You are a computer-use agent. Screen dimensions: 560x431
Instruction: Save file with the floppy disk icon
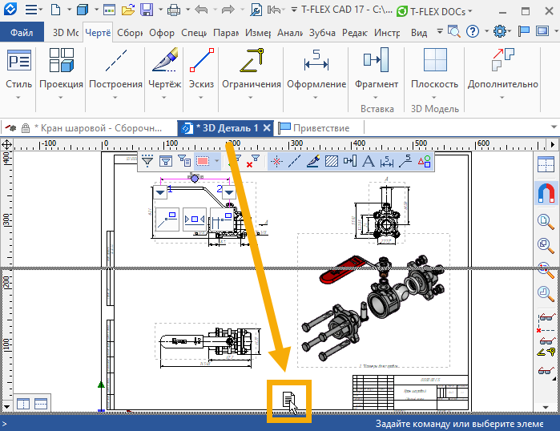tap(147, 10)
